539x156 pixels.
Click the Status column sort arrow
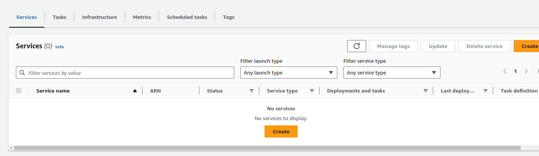pyautogui.click(x=251, y=91)
